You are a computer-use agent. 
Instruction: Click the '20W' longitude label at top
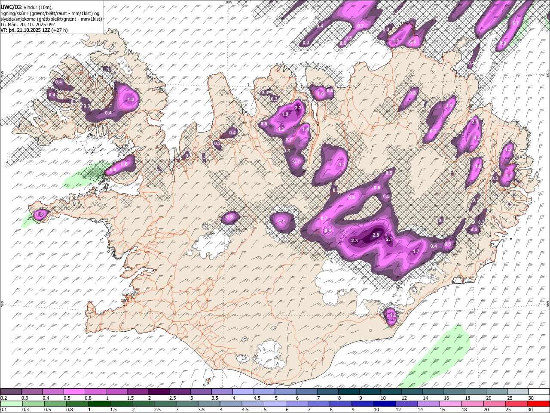229,2
